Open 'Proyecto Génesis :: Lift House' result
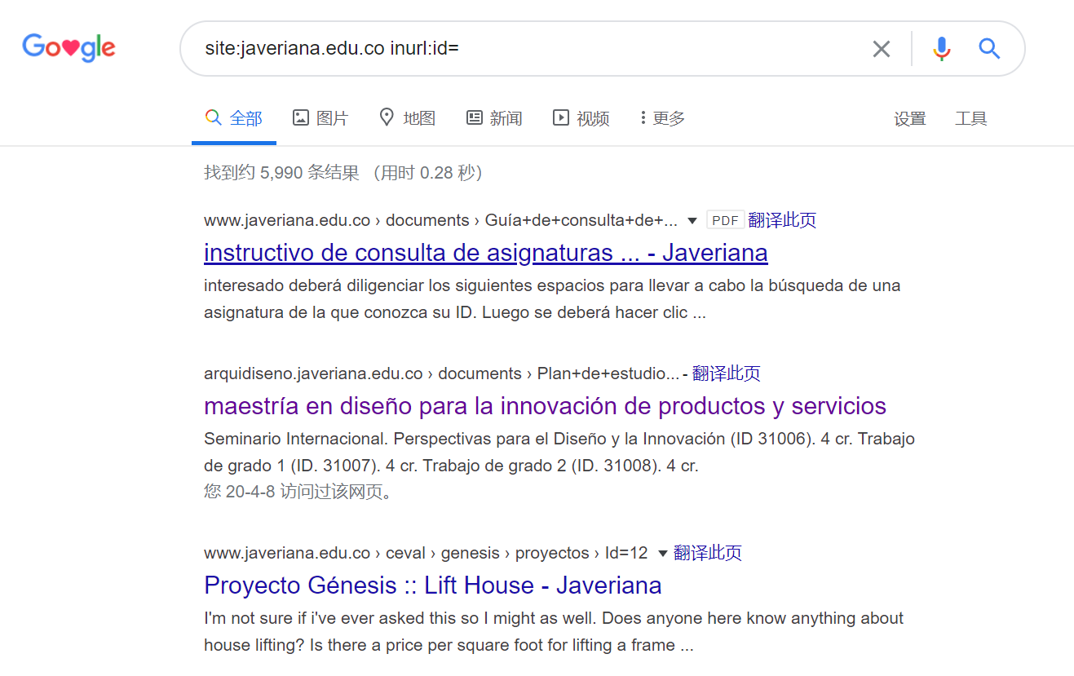 coord(433,585)
